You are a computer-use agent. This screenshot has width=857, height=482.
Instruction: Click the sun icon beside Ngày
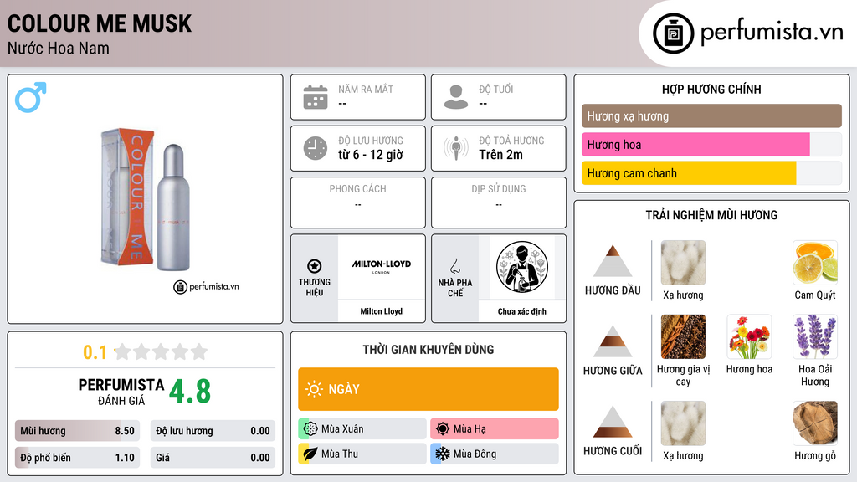point(315,389)
